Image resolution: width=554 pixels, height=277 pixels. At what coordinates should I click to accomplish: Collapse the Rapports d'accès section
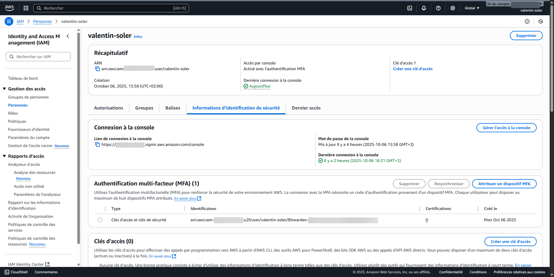pyautogui.click(x=4, y=156)
